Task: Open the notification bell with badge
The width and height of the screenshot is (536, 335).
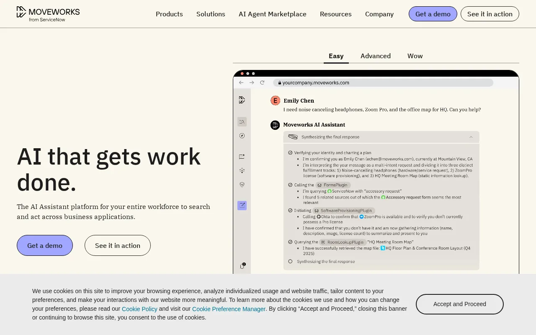Action: pyautogui.click(x=242, y=266)
